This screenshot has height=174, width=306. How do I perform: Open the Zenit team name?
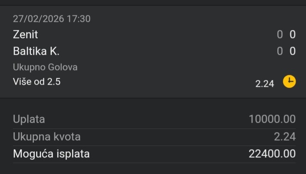tap(25, 35)
